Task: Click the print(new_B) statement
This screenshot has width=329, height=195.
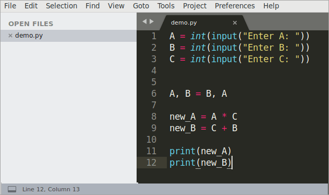Action: pyautogui.click(x=200, y=163)
